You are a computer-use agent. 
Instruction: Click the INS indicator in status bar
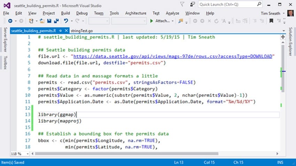click(x=280, y=162)
